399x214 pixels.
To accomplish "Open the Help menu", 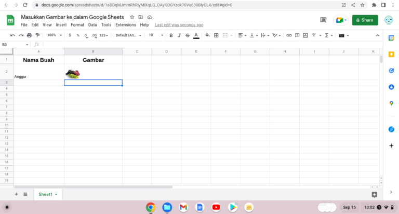I will 144,25.
